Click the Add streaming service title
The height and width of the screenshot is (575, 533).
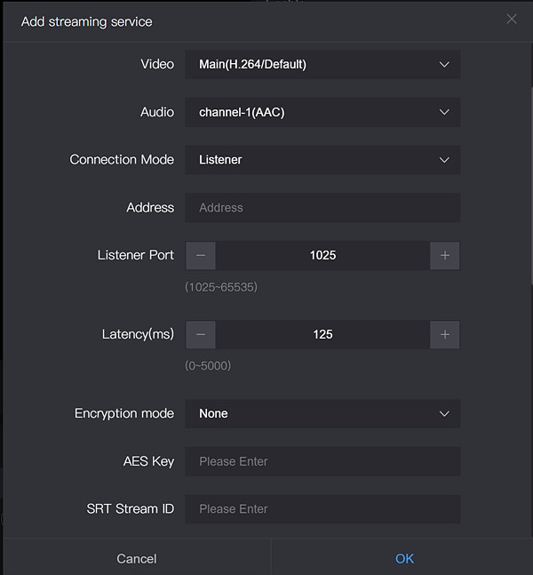[x=86, y=21]
